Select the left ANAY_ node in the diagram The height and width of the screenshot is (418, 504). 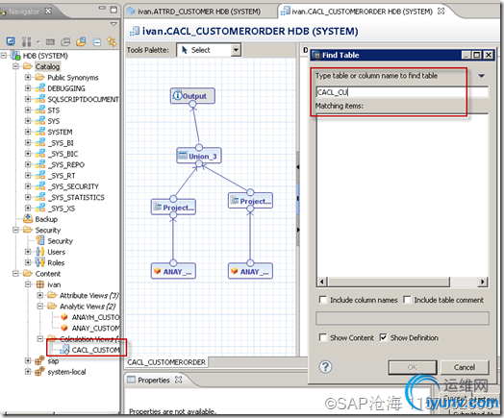(x=173, y=271)
